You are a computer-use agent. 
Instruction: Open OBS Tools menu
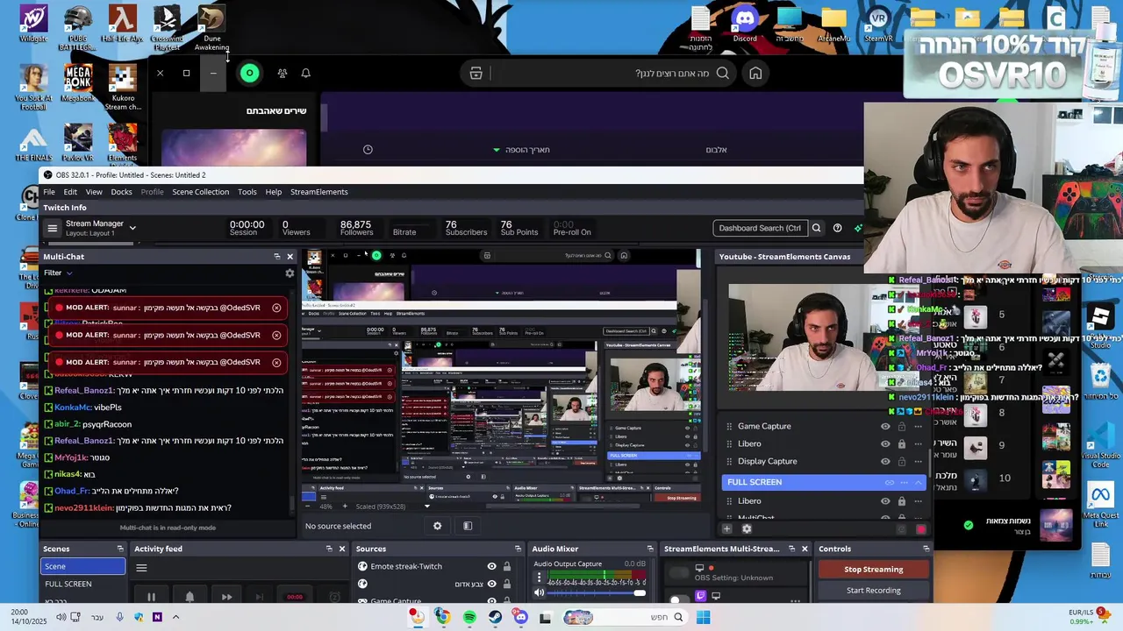247,192
